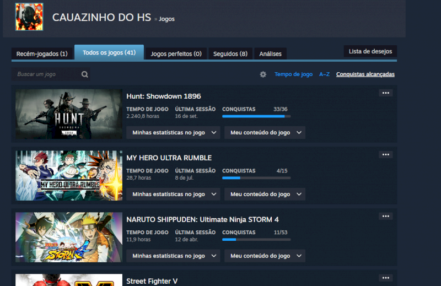441x286 pixels.
Task: Expand Minhas estatísticas no jogo for Hunt: Showdown
Action: pos(173,132)
